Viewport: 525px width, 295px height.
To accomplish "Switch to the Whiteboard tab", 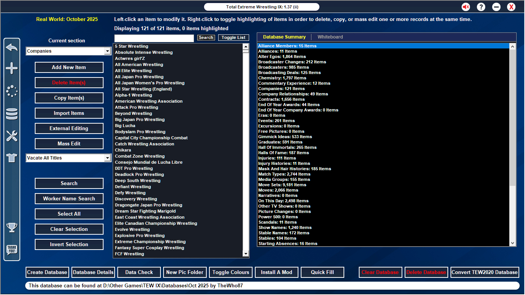I will click(x=330, y=37).
